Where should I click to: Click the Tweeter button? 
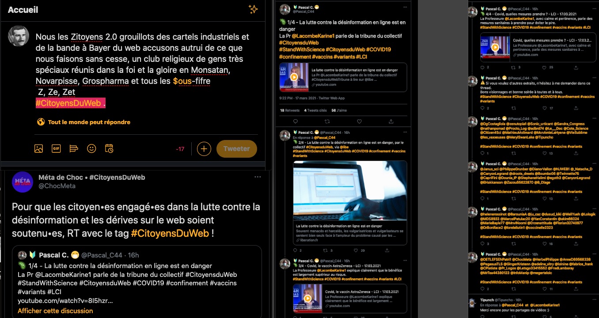click(236, 149)
